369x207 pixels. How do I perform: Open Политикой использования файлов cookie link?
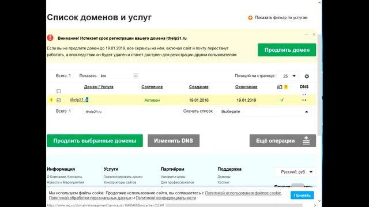click(x=243, y=193)
